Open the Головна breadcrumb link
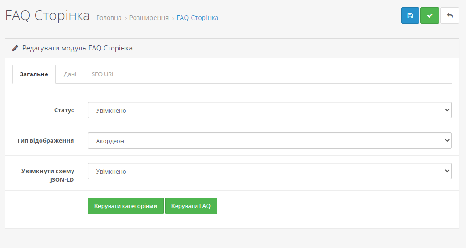This screenshot has height=248, width=466. [x=109, y=18]
